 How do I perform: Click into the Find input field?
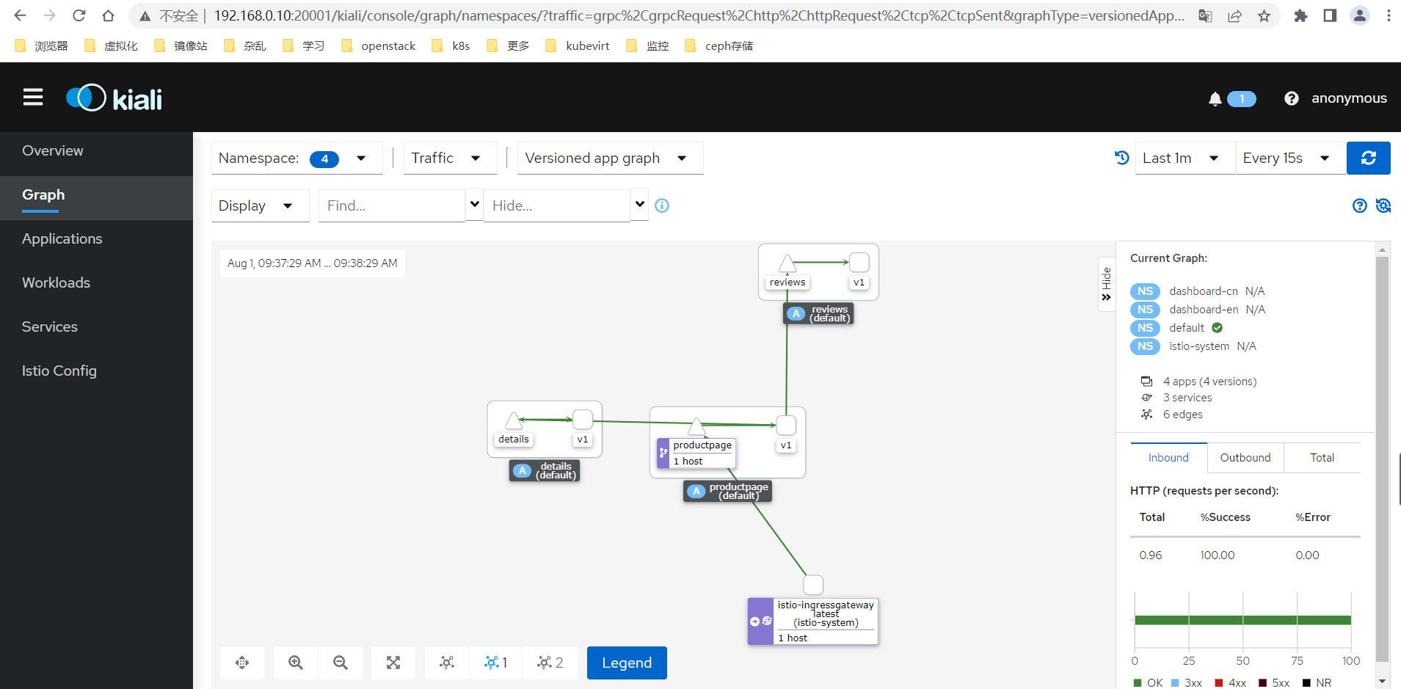click(392, 205)
